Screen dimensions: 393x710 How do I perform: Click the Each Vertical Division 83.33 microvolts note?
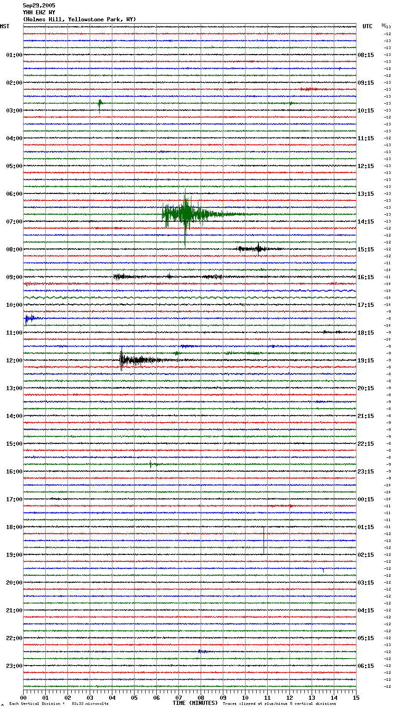click(59, 704)
